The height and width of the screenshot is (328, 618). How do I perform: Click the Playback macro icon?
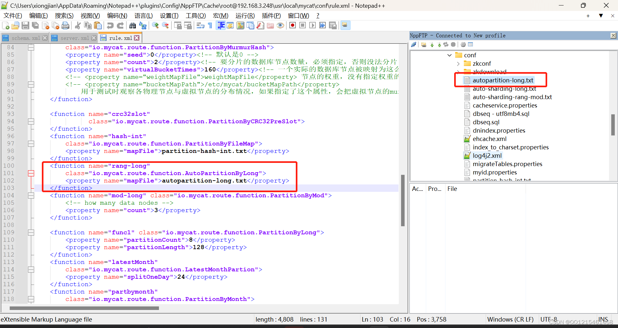pos(313,26)
